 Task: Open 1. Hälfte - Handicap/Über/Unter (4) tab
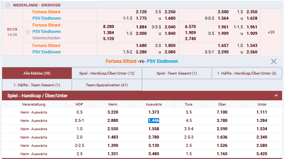click(247, 73)
